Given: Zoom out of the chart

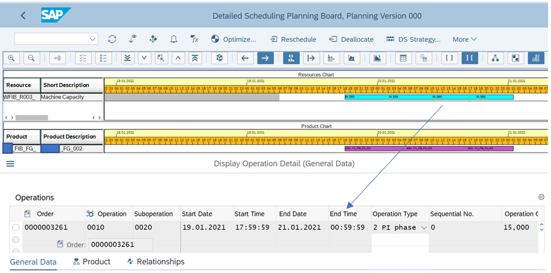Looking at the screenshot, I should 32,58.
